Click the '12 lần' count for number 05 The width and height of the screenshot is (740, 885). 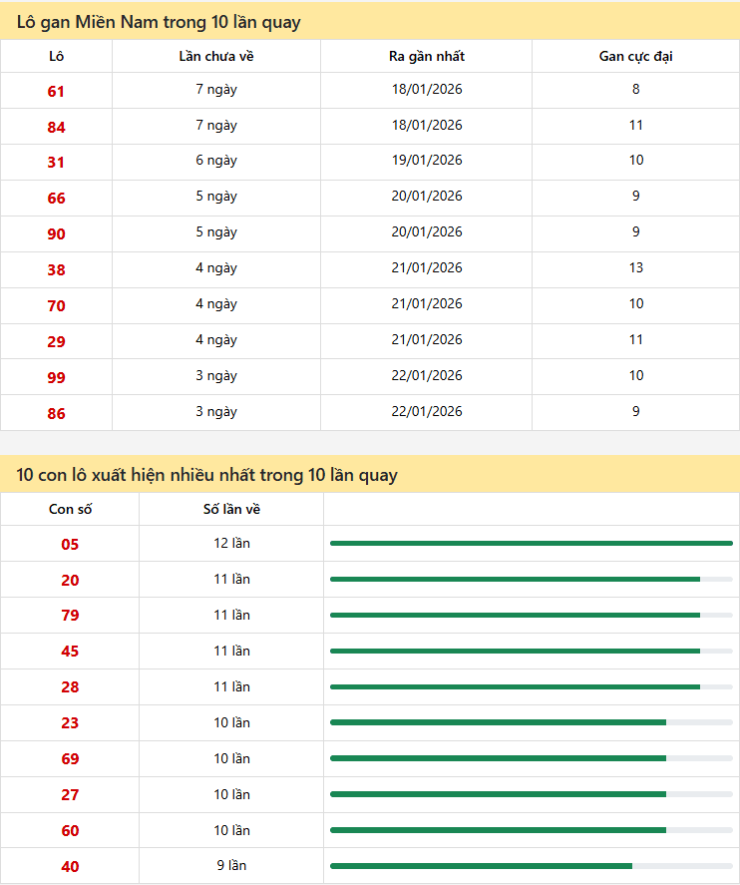[231, 544]
